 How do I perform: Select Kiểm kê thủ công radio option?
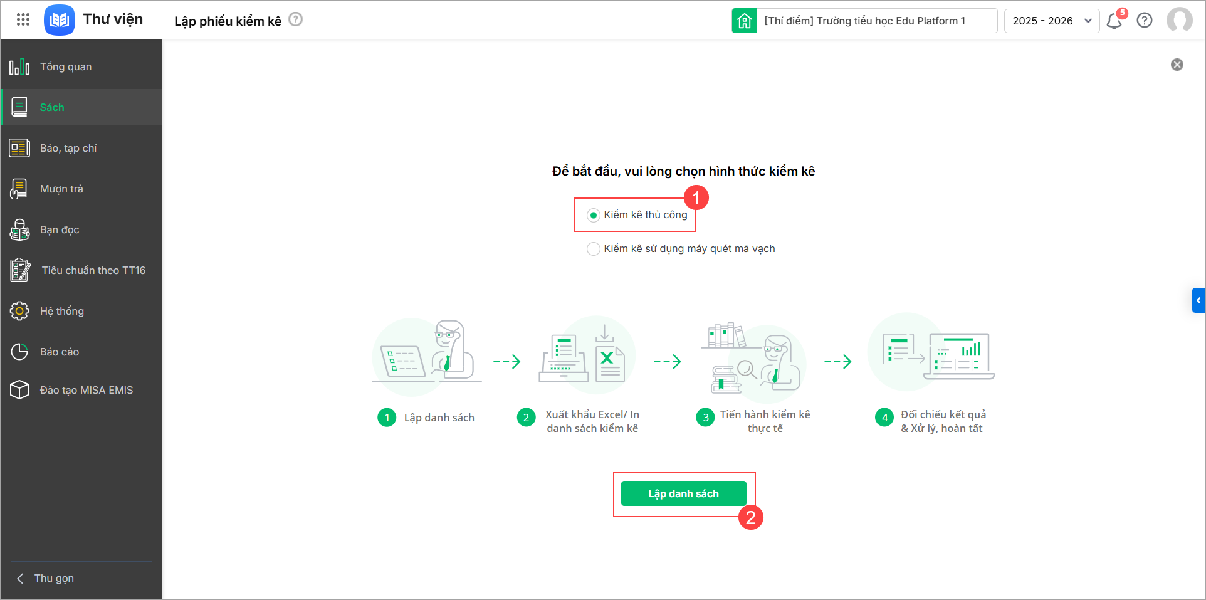(594, 216)
